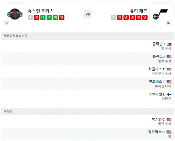Viewport: 175px width, 141px height.
Task: Open the 휴스턴 로키츠 team name link
Action: [x=41, y=11]
